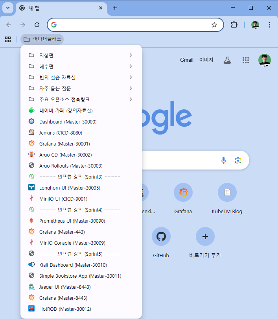Select the 인프런 강의 (Sprint4) separator bookmark
Viewport: 278px width, 319px height.
tap(81, 210)
